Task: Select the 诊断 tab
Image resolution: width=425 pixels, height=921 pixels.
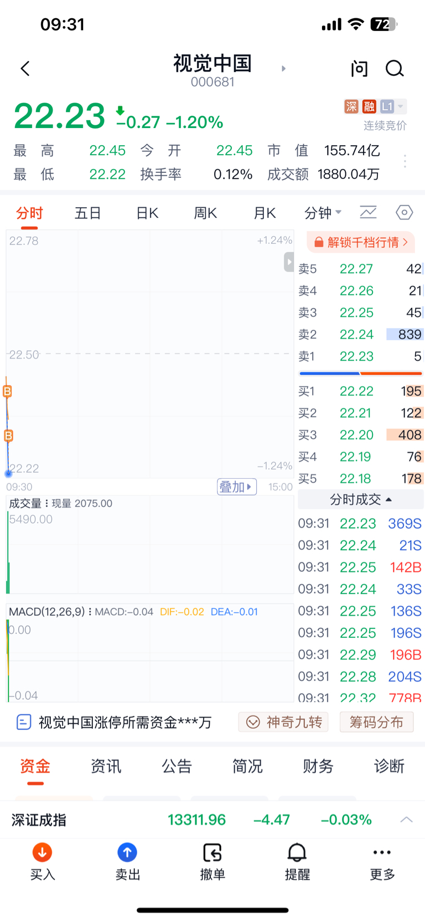Action: pos(389,766)
